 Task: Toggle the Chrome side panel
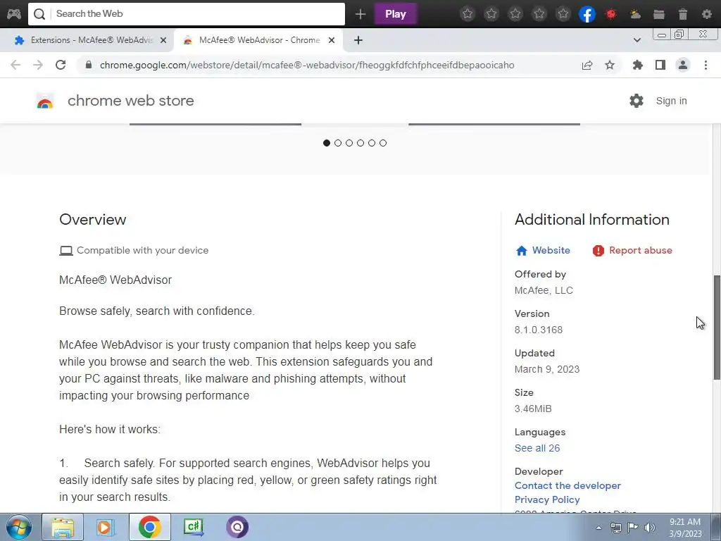click(x=660, y=66)
